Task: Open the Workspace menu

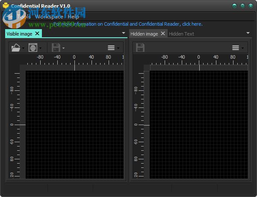Action: 49,16
